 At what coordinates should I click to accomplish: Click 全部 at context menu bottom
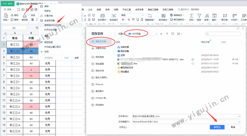77,58
